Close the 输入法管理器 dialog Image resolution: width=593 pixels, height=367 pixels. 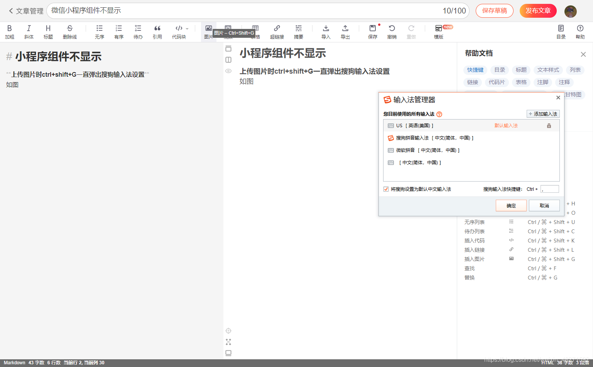(558, 98)
